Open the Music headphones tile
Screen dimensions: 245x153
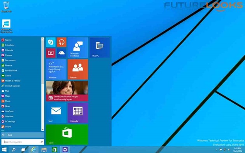point(61,42)
